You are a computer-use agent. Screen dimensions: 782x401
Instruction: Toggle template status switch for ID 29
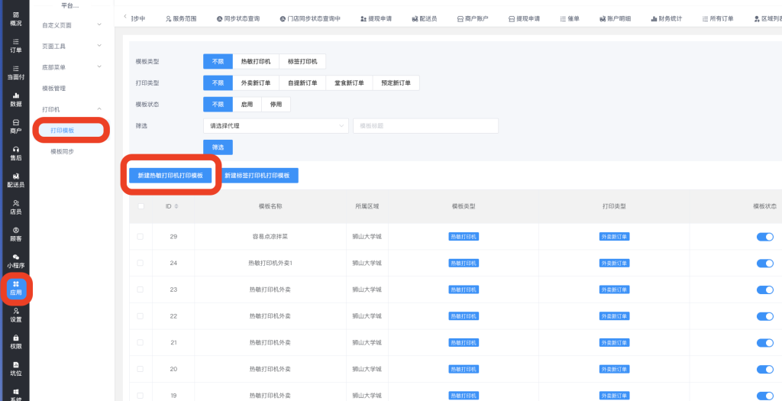[764, 237]
